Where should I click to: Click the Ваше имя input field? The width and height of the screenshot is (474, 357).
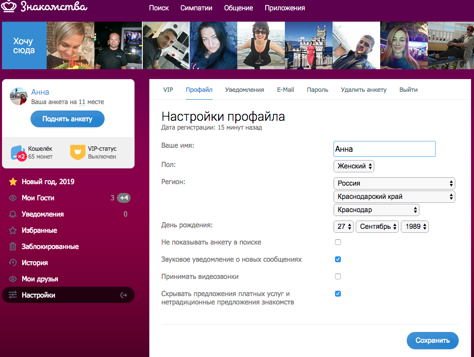[x=385, y=149]
